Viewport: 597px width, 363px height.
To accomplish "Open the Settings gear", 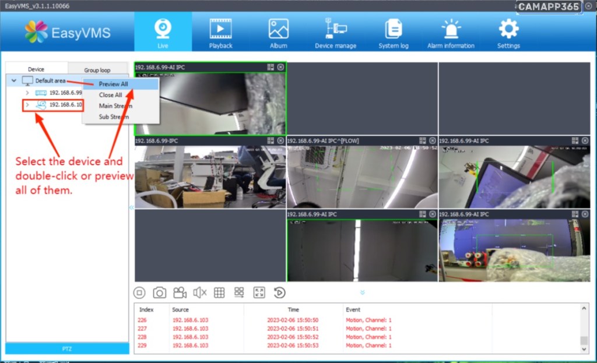I will (x=508, y=33).
